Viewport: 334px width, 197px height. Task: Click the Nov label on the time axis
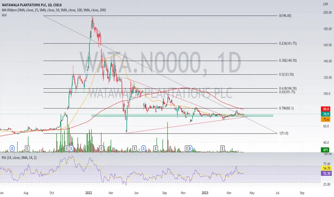(x=183, y=193)
